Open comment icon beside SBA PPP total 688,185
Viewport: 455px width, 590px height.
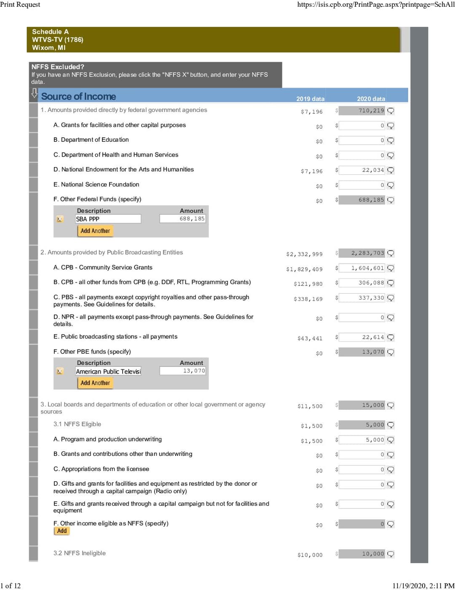[x=391, y=200]
